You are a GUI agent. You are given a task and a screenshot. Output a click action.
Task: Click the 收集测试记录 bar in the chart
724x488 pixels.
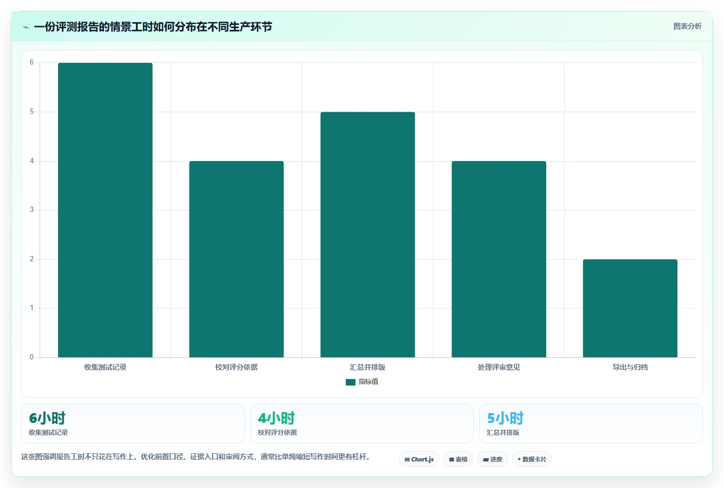click(x=105, y=210)
